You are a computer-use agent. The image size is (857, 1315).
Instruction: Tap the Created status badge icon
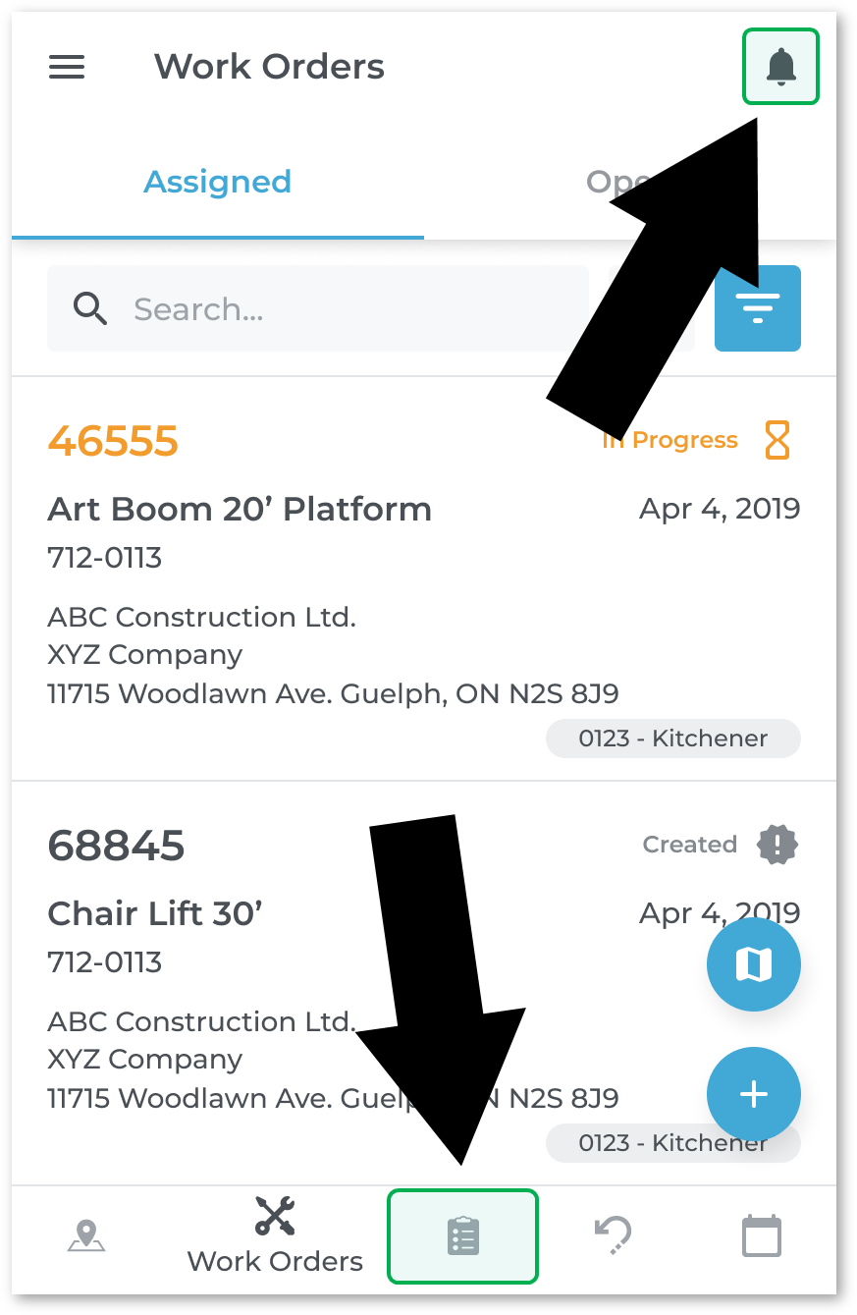(x=777, y=845)
